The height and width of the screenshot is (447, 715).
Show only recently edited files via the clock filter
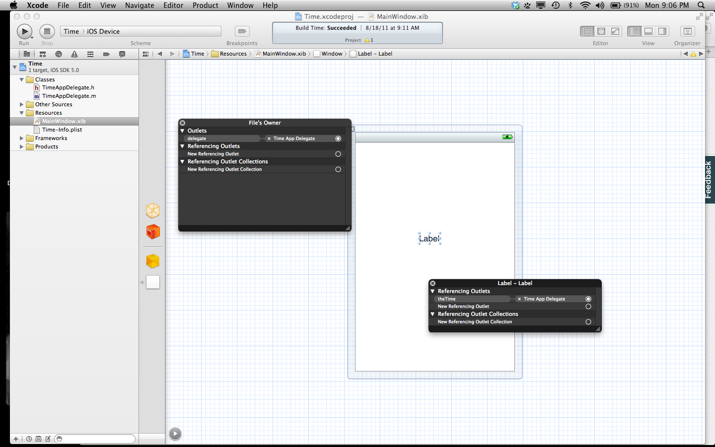point(29,439)
